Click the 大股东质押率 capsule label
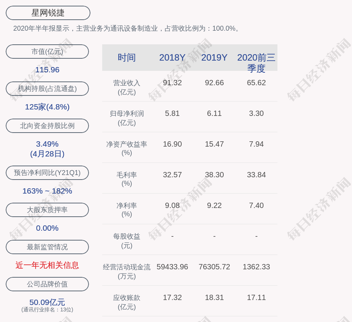352x322 pixels. point(47,210)
